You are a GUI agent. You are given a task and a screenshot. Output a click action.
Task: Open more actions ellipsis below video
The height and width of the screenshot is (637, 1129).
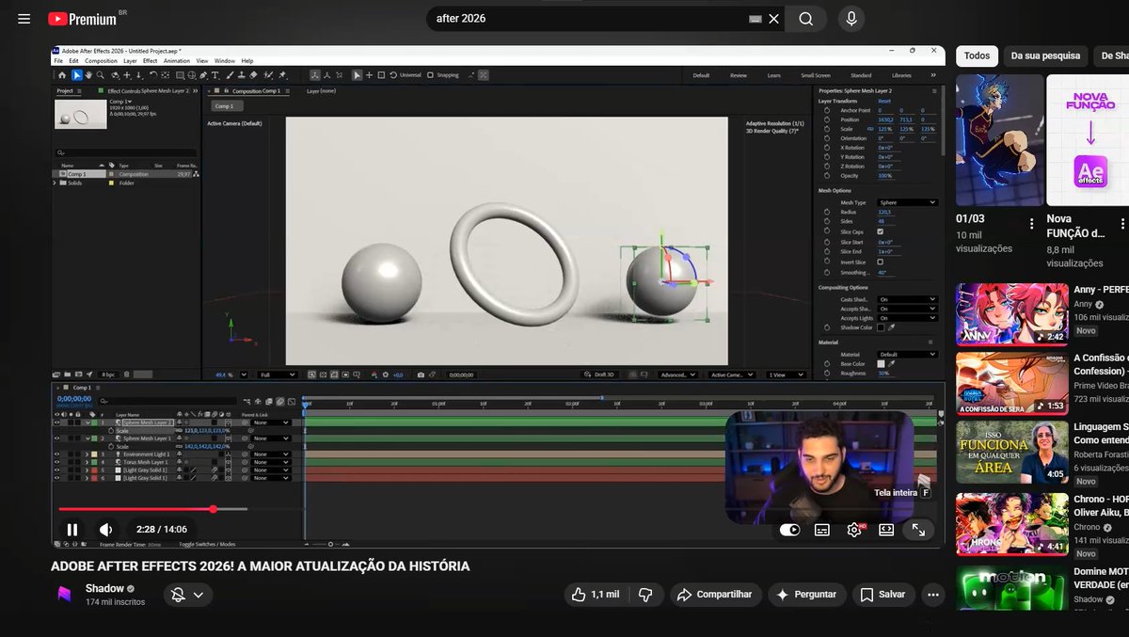[932, 595]
